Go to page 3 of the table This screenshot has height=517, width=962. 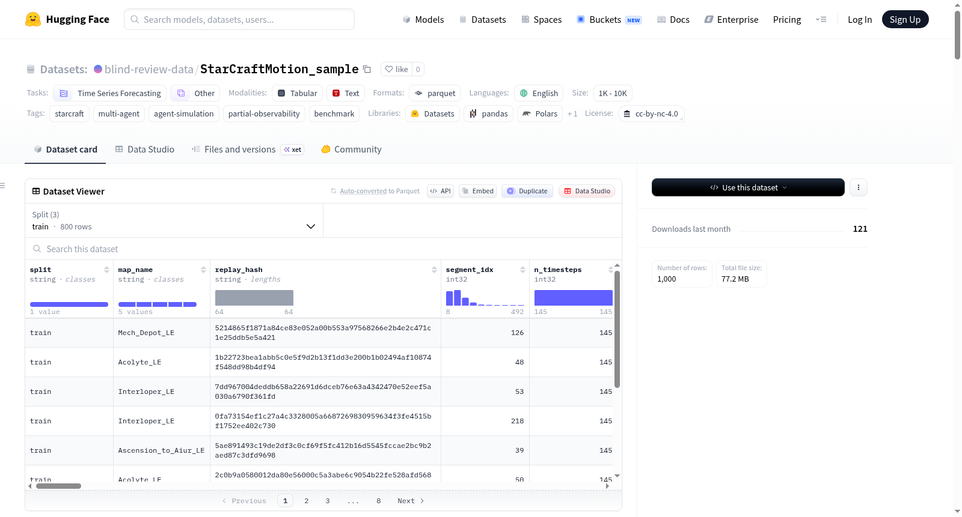pos(328,501)
